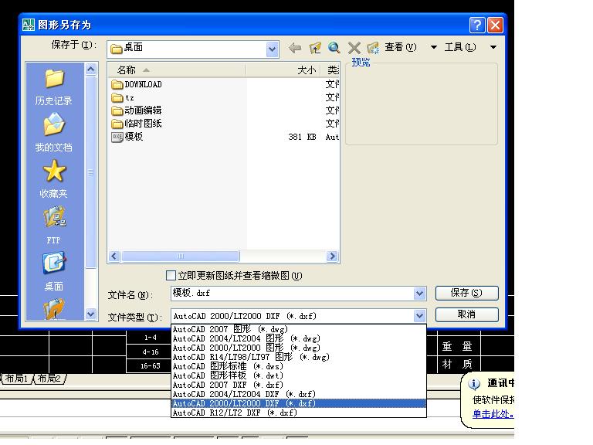Sort files by 名称 column header
The image size is (593, 445).
pyautogui.click(x=177, y=70)
